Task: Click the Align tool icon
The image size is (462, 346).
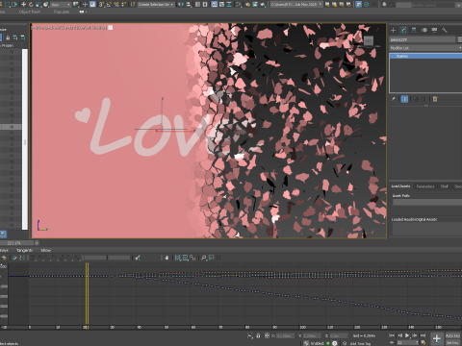Action: [x=189, y=4]
